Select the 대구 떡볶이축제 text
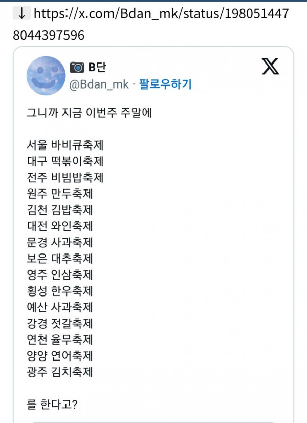This screenshot has width=307, height=423. [x=65, y=161]
